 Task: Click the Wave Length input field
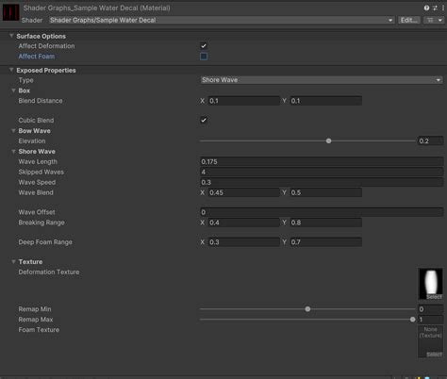click(x=322, y=161)
